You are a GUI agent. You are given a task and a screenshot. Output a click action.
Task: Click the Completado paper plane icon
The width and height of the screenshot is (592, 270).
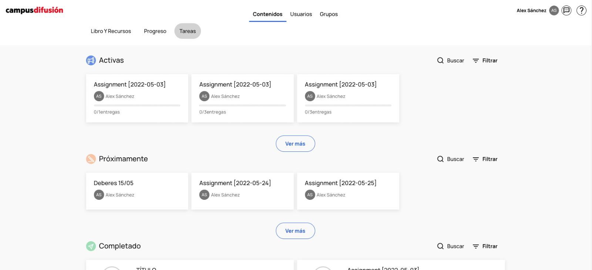click(x=91, y=246)
